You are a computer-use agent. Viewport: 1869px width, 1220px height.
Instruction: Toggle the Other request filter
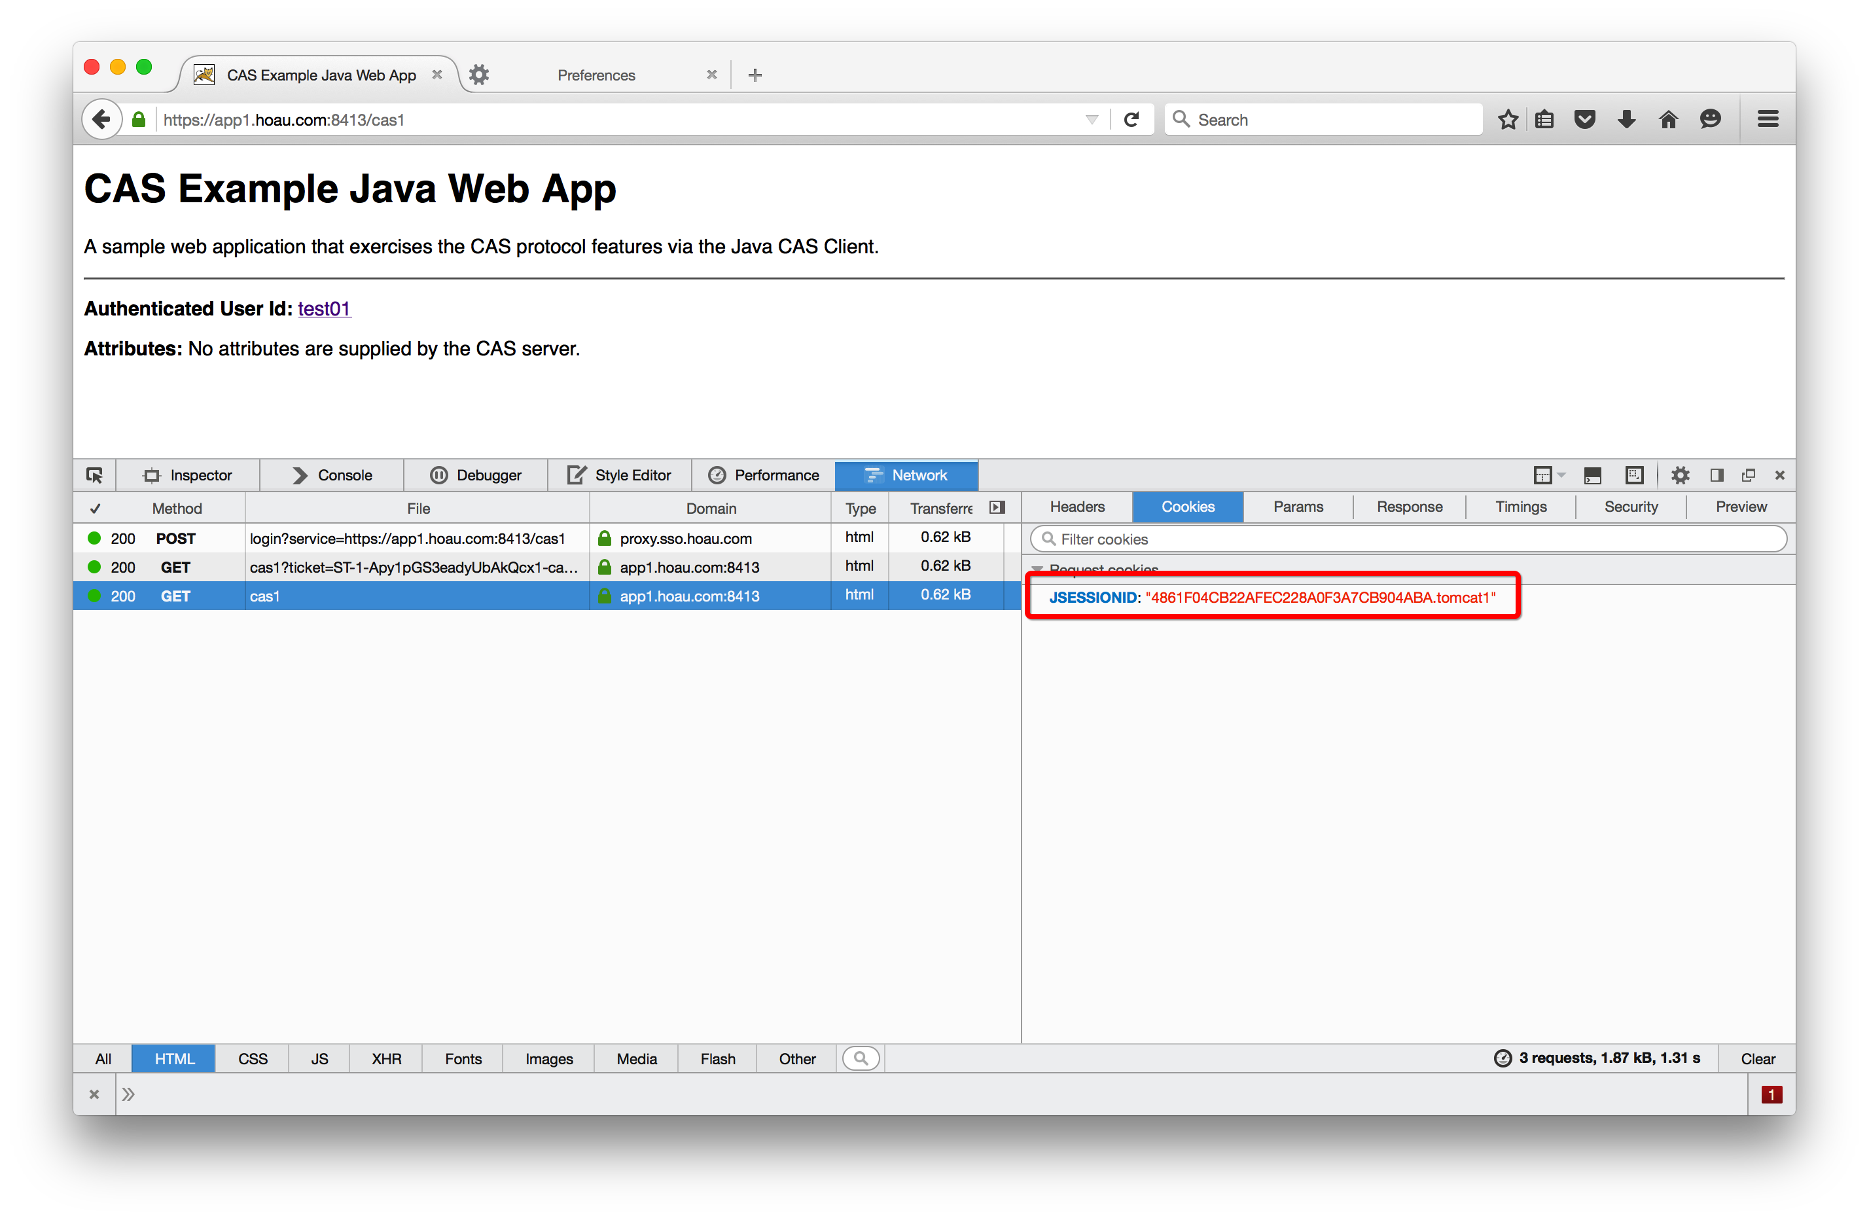[x=797, y=1058]
